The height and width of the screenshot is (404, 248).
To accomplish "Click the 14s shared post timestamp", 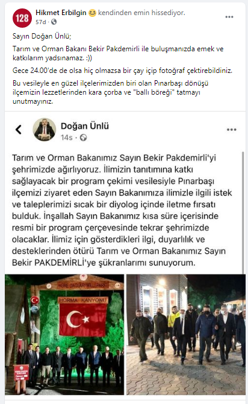I will (x=67, y=138).
